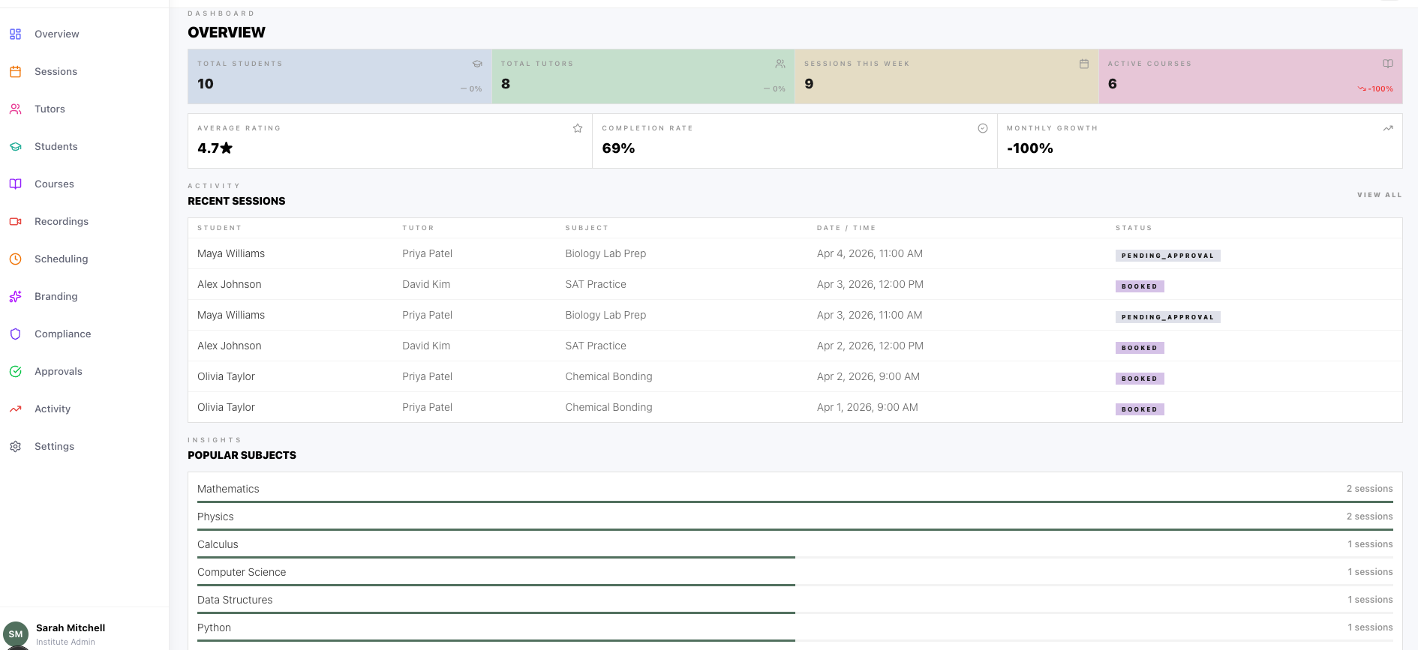
Task: Click the Sessions calendar icon
Action: (15, 72)
